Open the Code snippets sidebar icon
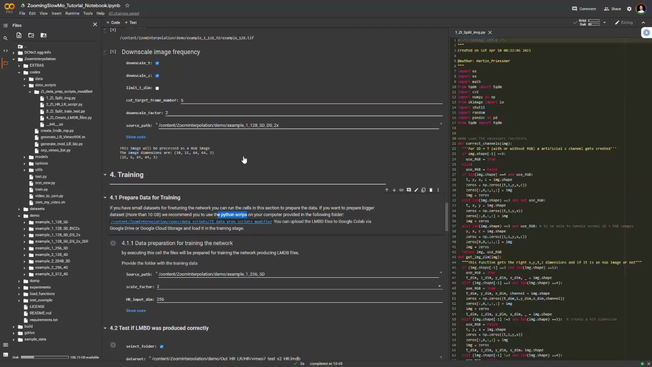This screenshot has width=652, height=367. click(x=6, y=50)
